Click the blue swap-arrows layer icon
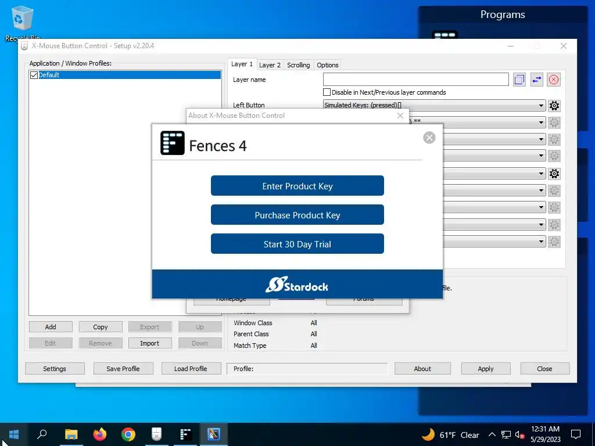The image size is (595, 446). point(536,80)
